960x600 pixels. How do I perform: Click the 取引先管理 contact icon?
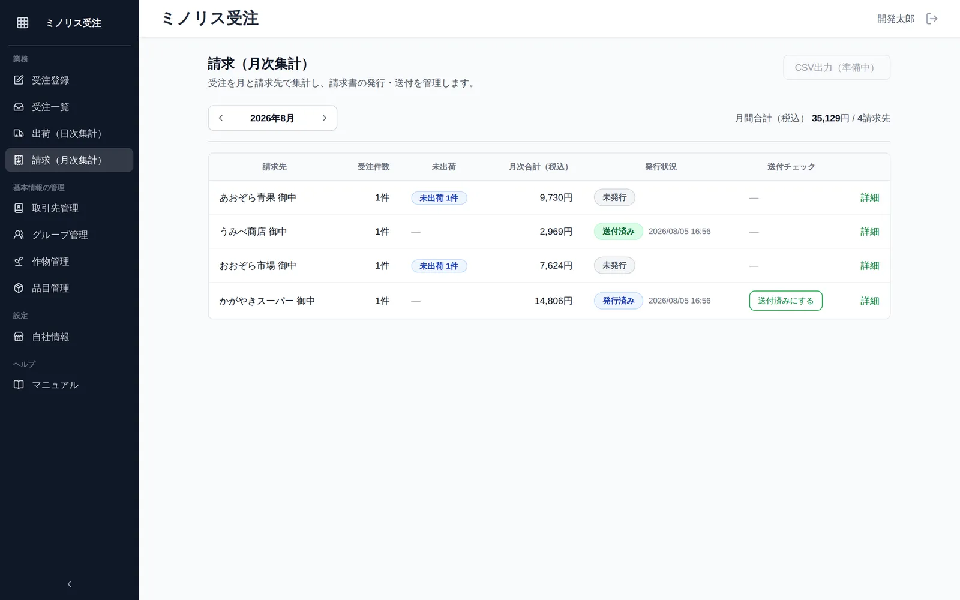pyautogui.click(x=19, y=208)
